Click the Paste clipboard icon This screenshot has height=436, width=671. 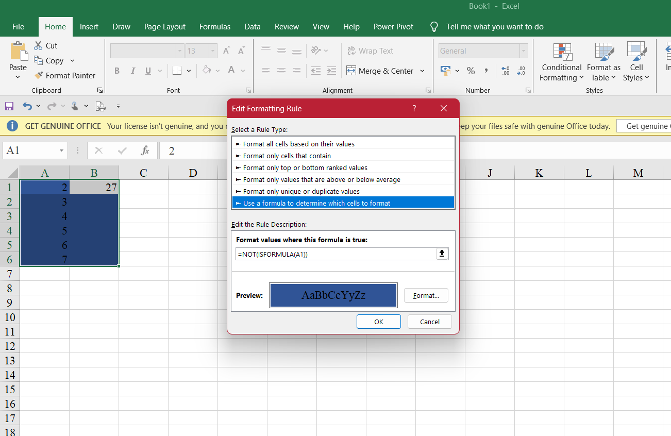click(x=18, y=52)
